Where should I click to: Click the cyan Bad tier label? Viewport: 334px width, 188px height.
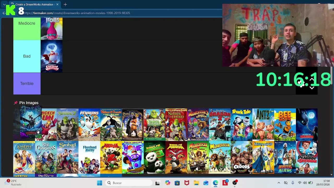(x=27, y=56)
